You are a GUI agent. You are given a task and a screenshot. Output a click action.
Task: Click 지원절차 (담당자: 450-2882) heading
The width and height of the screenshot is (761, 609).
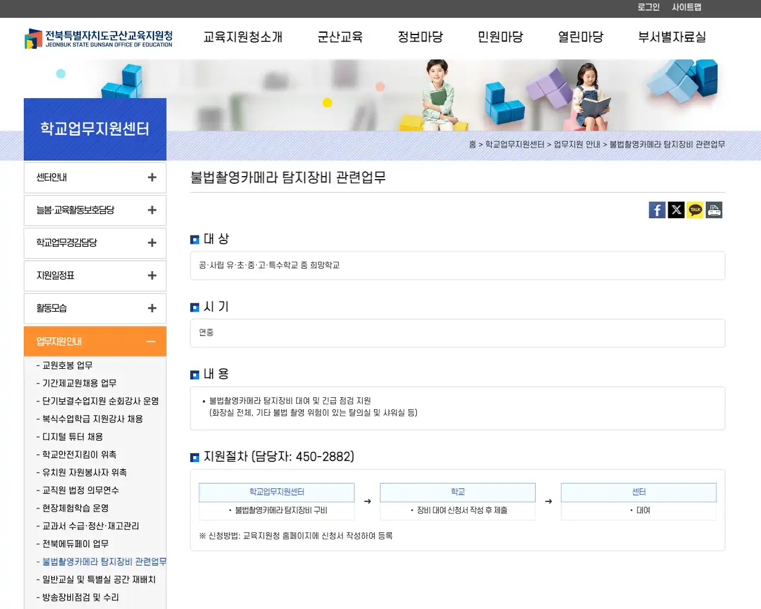click(279, 456)
